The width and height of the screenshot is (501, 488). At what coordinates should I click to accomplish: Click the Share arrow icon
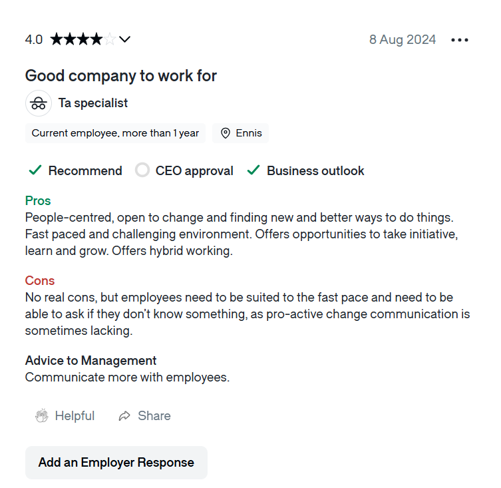(124, 416)
